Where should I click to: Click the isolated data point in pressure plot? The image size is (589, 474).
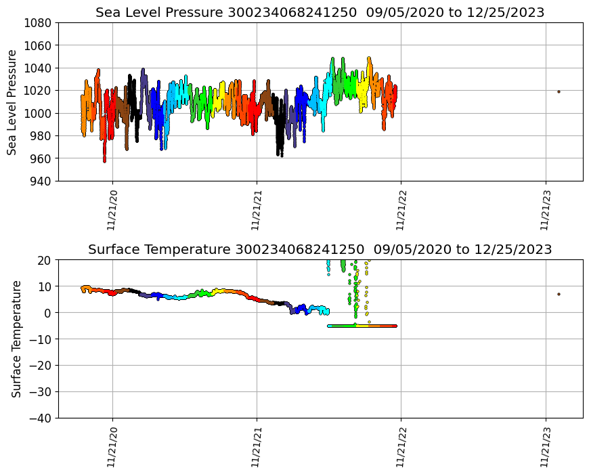point(559,91)
